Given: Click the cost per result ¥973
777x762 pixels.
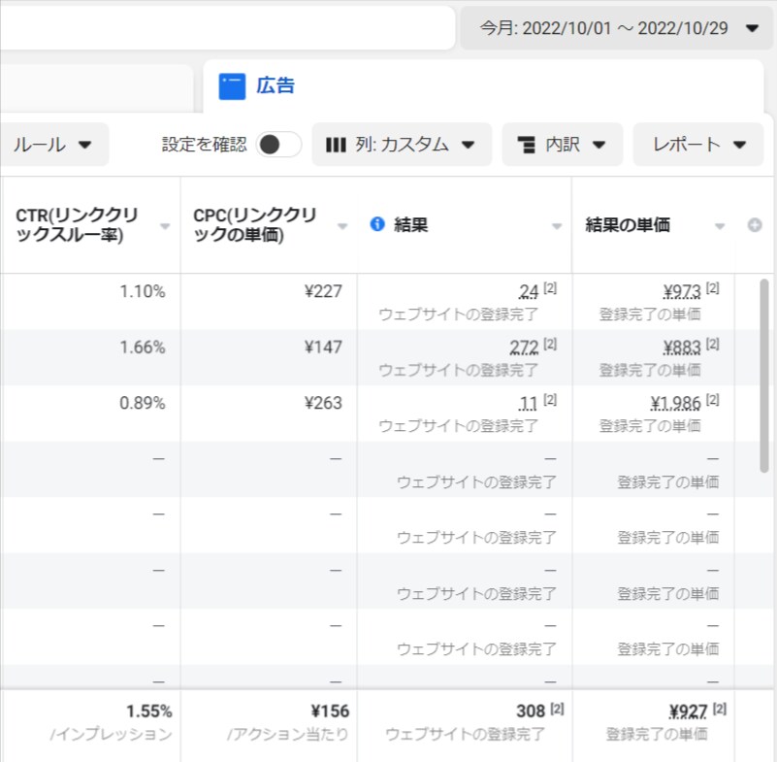Looking at the screenshot, I should [682, 291].
